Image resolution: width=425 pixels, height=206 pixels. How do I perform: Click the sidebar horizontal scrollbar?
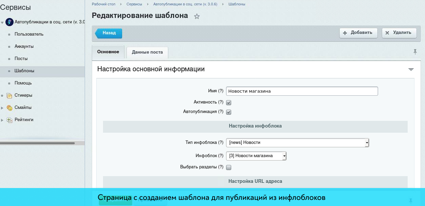click(37, 143)
